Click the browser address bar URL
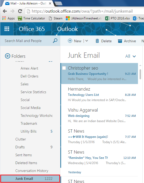Screen dimensions: 144x183 tap(82, 11)
